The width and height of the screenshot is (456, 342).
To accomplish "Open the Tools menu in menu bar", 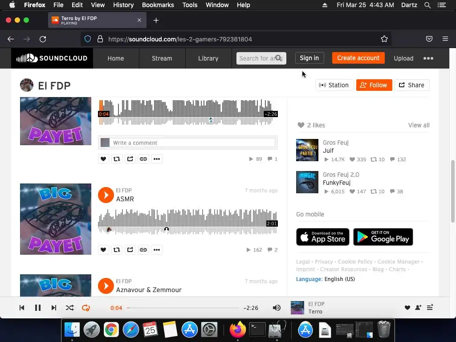I will (x=190, y=5).
